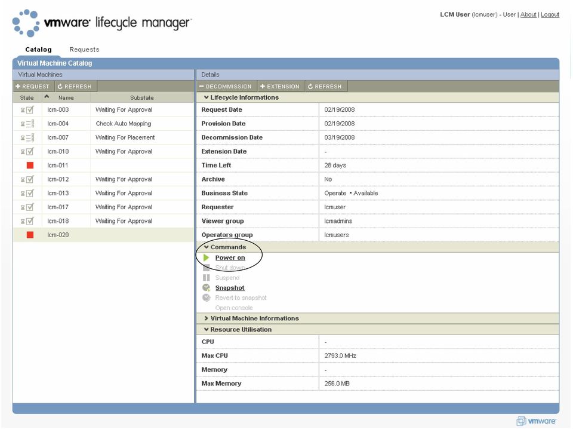Select the lcm-010 virtual machine row
The width and height of the screenshot is (573, 429).
click(x=103, y=151)
